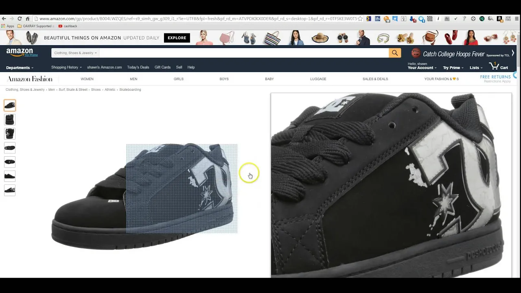Open the cashback bookmark

coord(68,26)
